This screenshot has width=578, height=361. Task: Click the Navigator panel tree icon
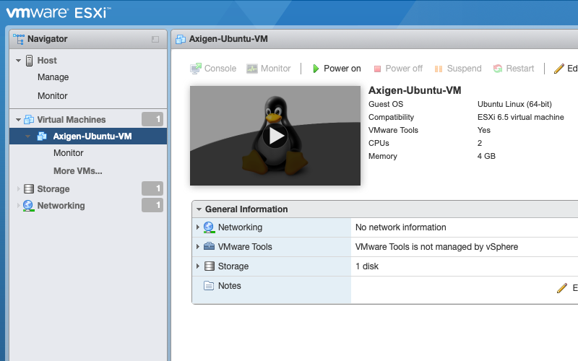19,39
